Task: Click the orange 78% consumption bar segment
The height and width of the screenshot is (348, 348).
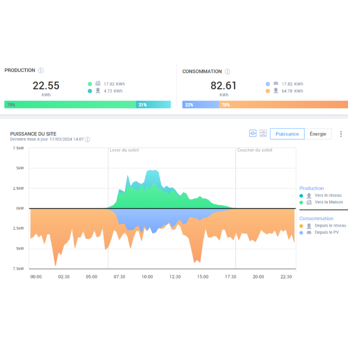Action: pyautogui.click(x=283, y=105)
